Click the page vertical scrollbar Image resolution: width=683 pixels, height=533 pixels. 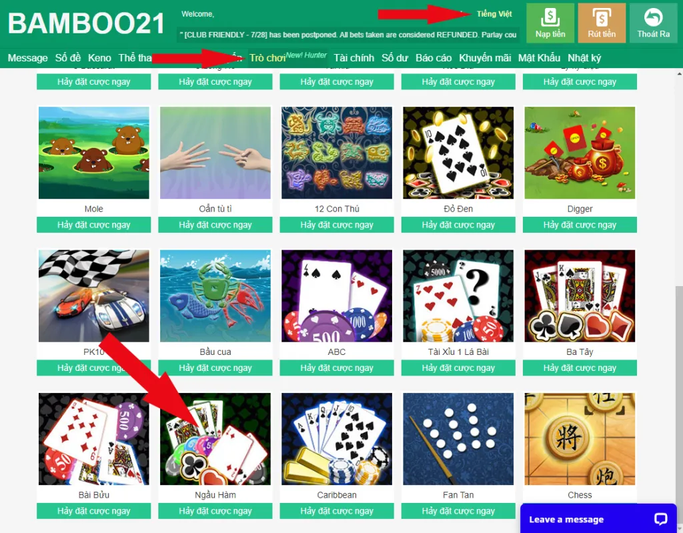pyautogui.click(x=679, y=392)
